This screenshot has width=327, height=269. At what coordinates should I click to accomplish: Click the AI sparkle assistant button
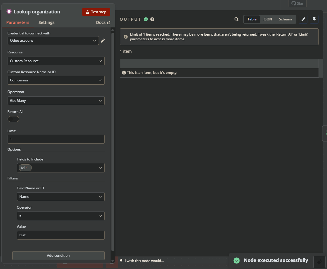coord(319,262)
